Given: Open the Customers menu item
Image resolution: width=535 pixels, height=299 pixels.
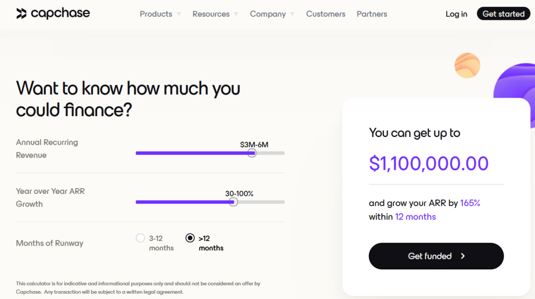Looking at the screenshot, I should coord(325,14).
